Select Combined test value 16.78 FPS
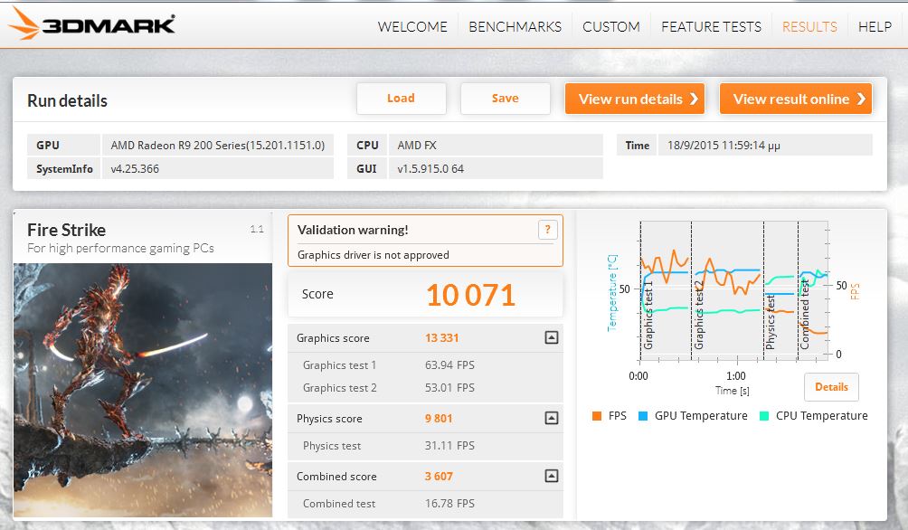The height and width of the screenshot is (530, 908). [x=449, y=504]
